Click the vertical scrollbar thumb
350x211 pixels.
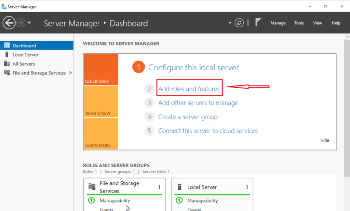pos(347,108)
